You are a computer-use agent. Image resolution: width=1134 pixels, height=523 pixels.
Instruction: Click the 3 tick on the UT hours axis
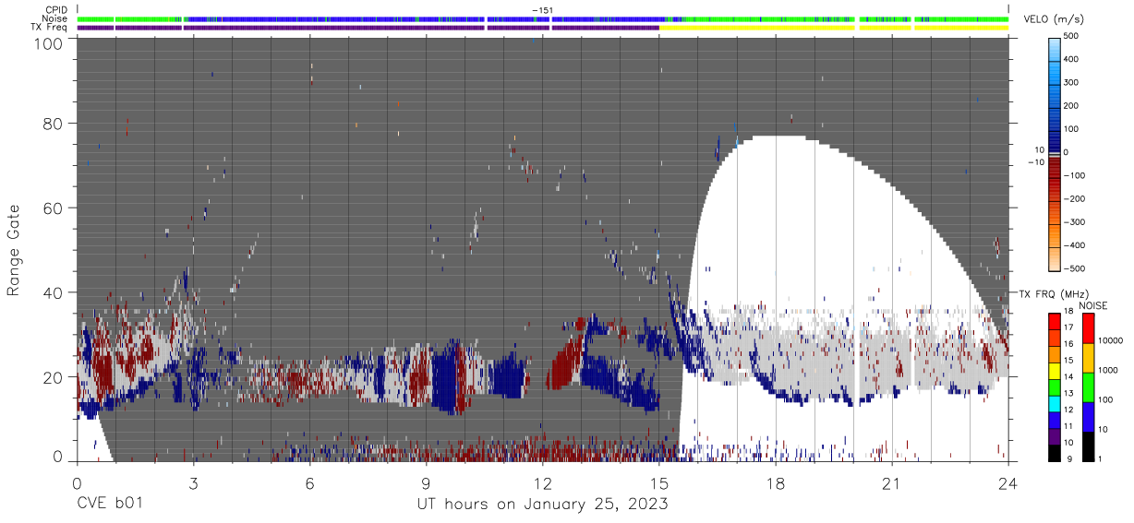point(193,483)
